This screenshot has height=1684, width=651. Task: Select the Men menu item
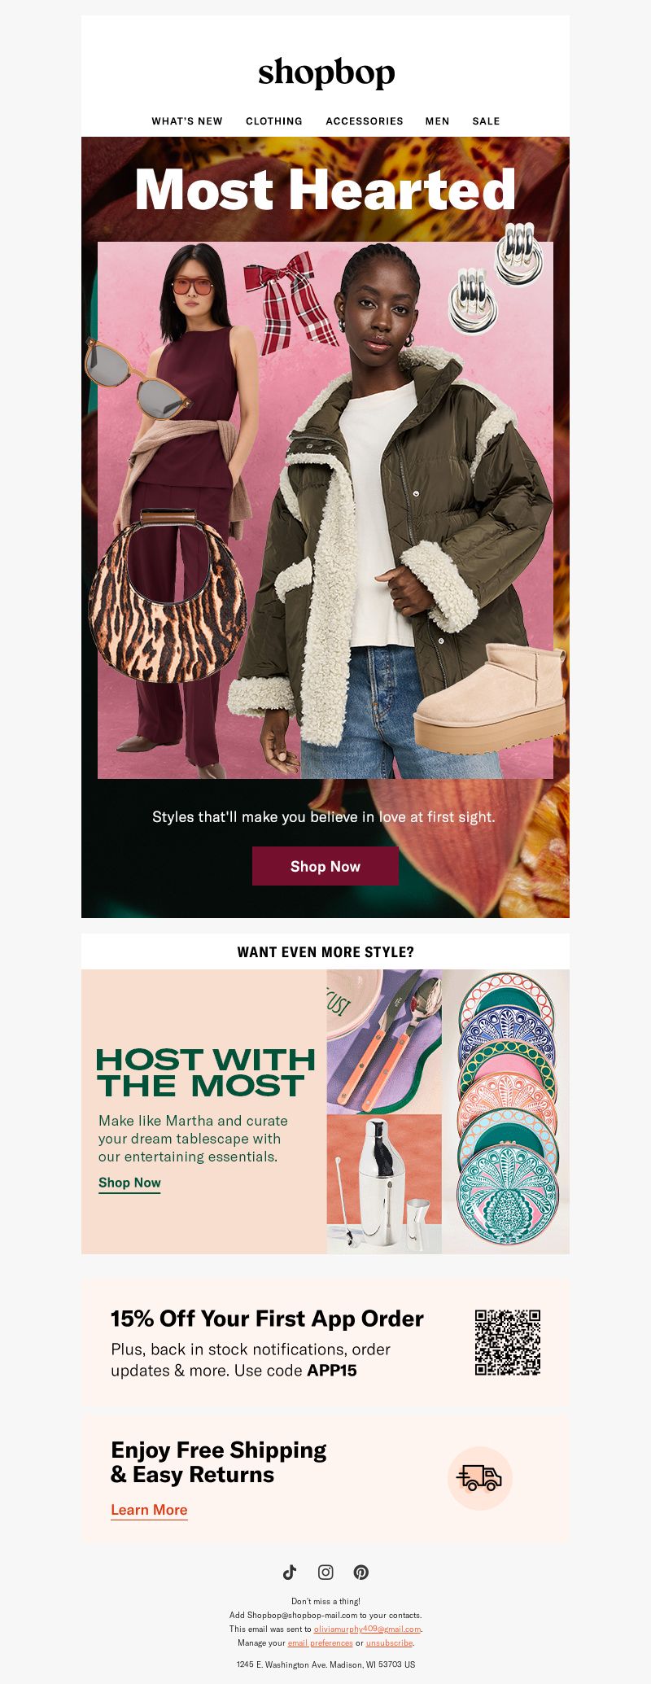click(x=438, y=120)
